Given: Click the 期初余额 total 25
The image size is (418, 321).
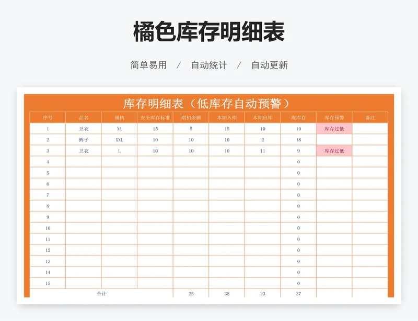Looking at the screenshot, I should coord(191,293).
